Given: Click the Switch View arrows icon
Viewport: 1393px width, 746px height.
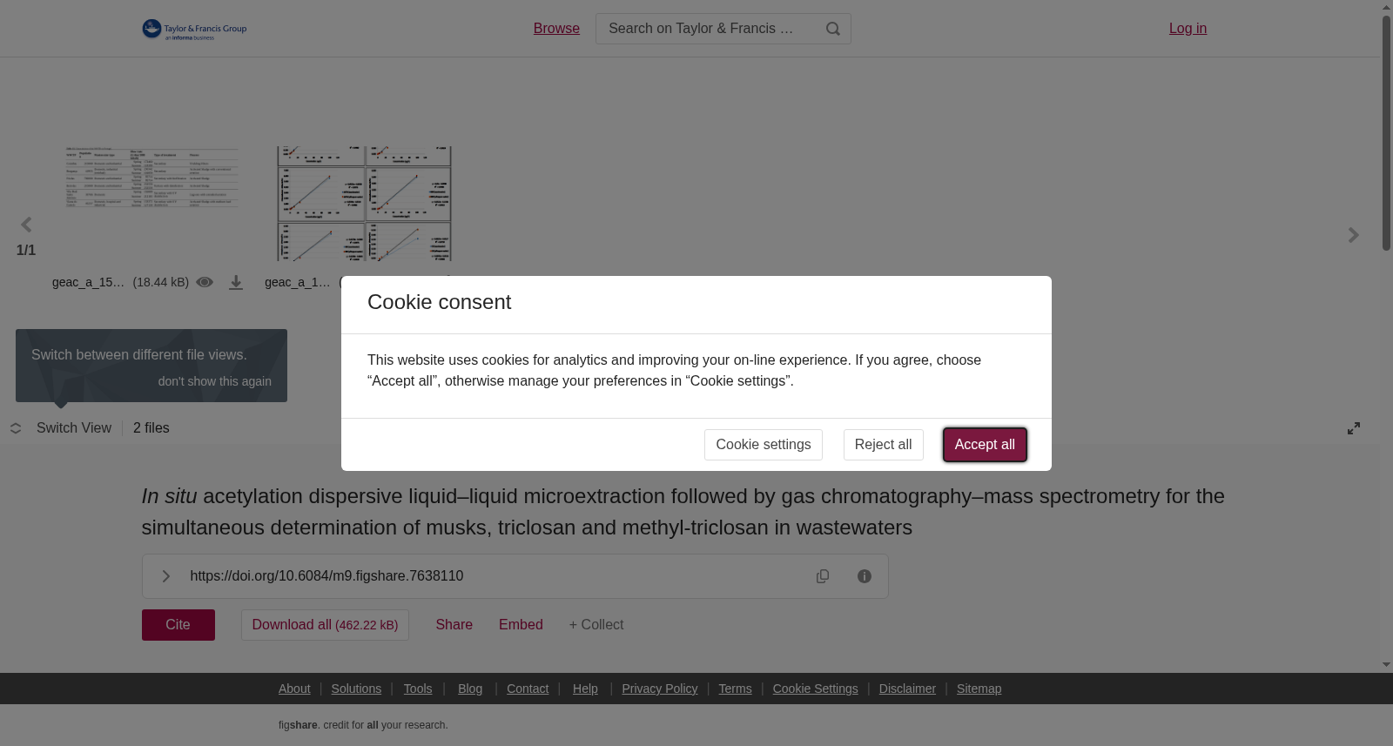Looking at the screenshot, I should [x=16, y=428].
